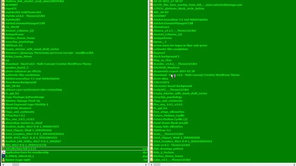Select Flags_and_continents in the left panel

pos(20,112)
